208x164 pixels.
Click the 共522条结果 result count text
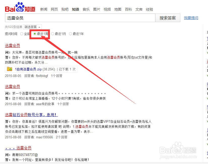(14, 27)
